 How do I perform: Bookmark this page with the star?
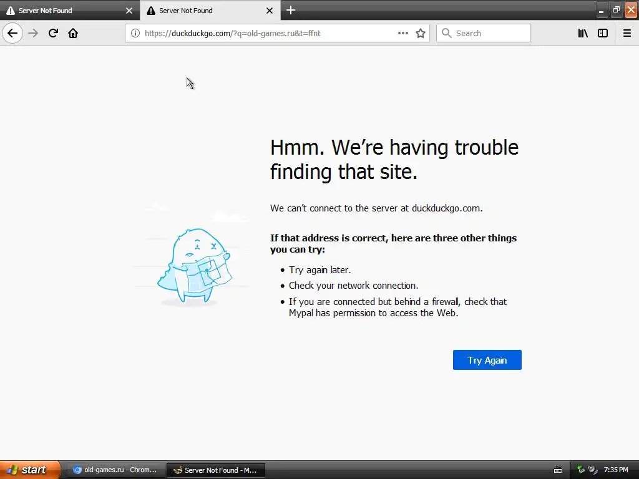(421, 34)
